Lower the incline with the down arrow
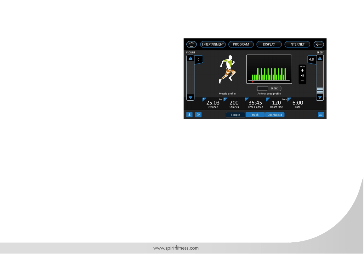364x254 pixels. [191, 98]
